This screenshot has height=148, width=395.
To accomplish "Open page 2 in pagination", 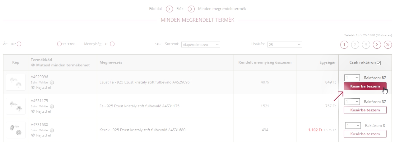I will (x=355, y=45).
